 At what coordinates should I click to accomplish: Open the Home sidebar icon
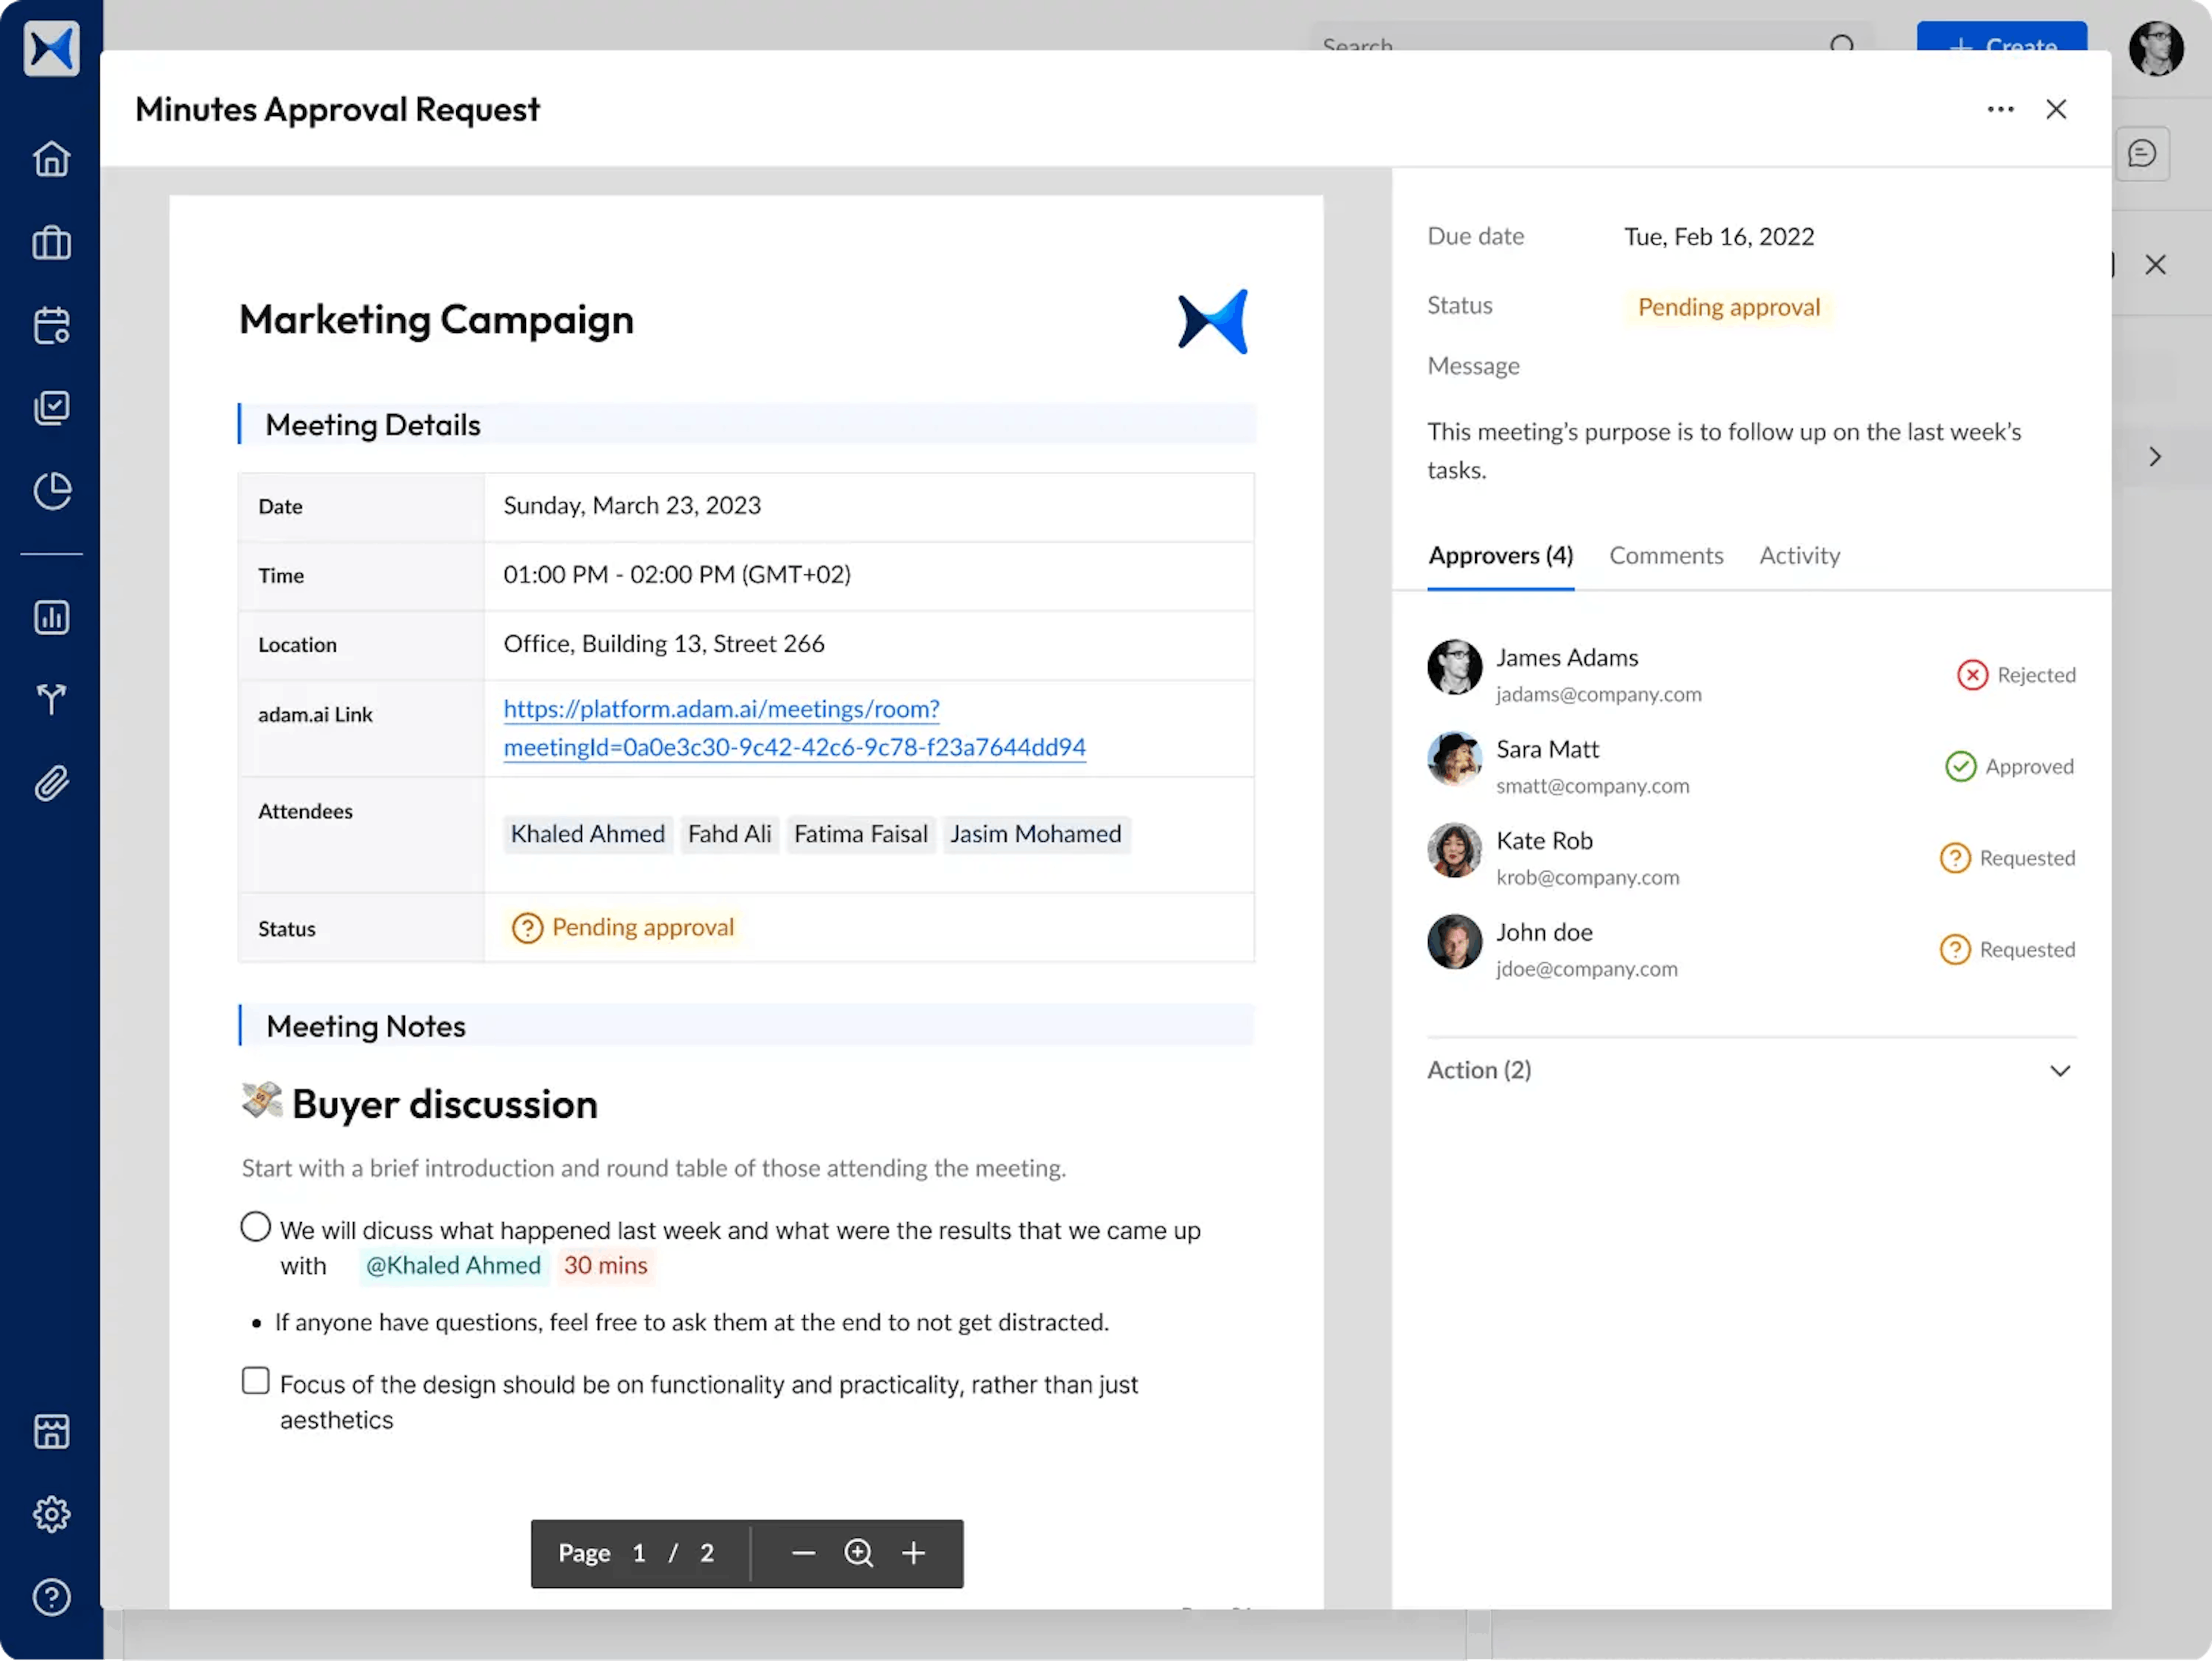(51, 158)
